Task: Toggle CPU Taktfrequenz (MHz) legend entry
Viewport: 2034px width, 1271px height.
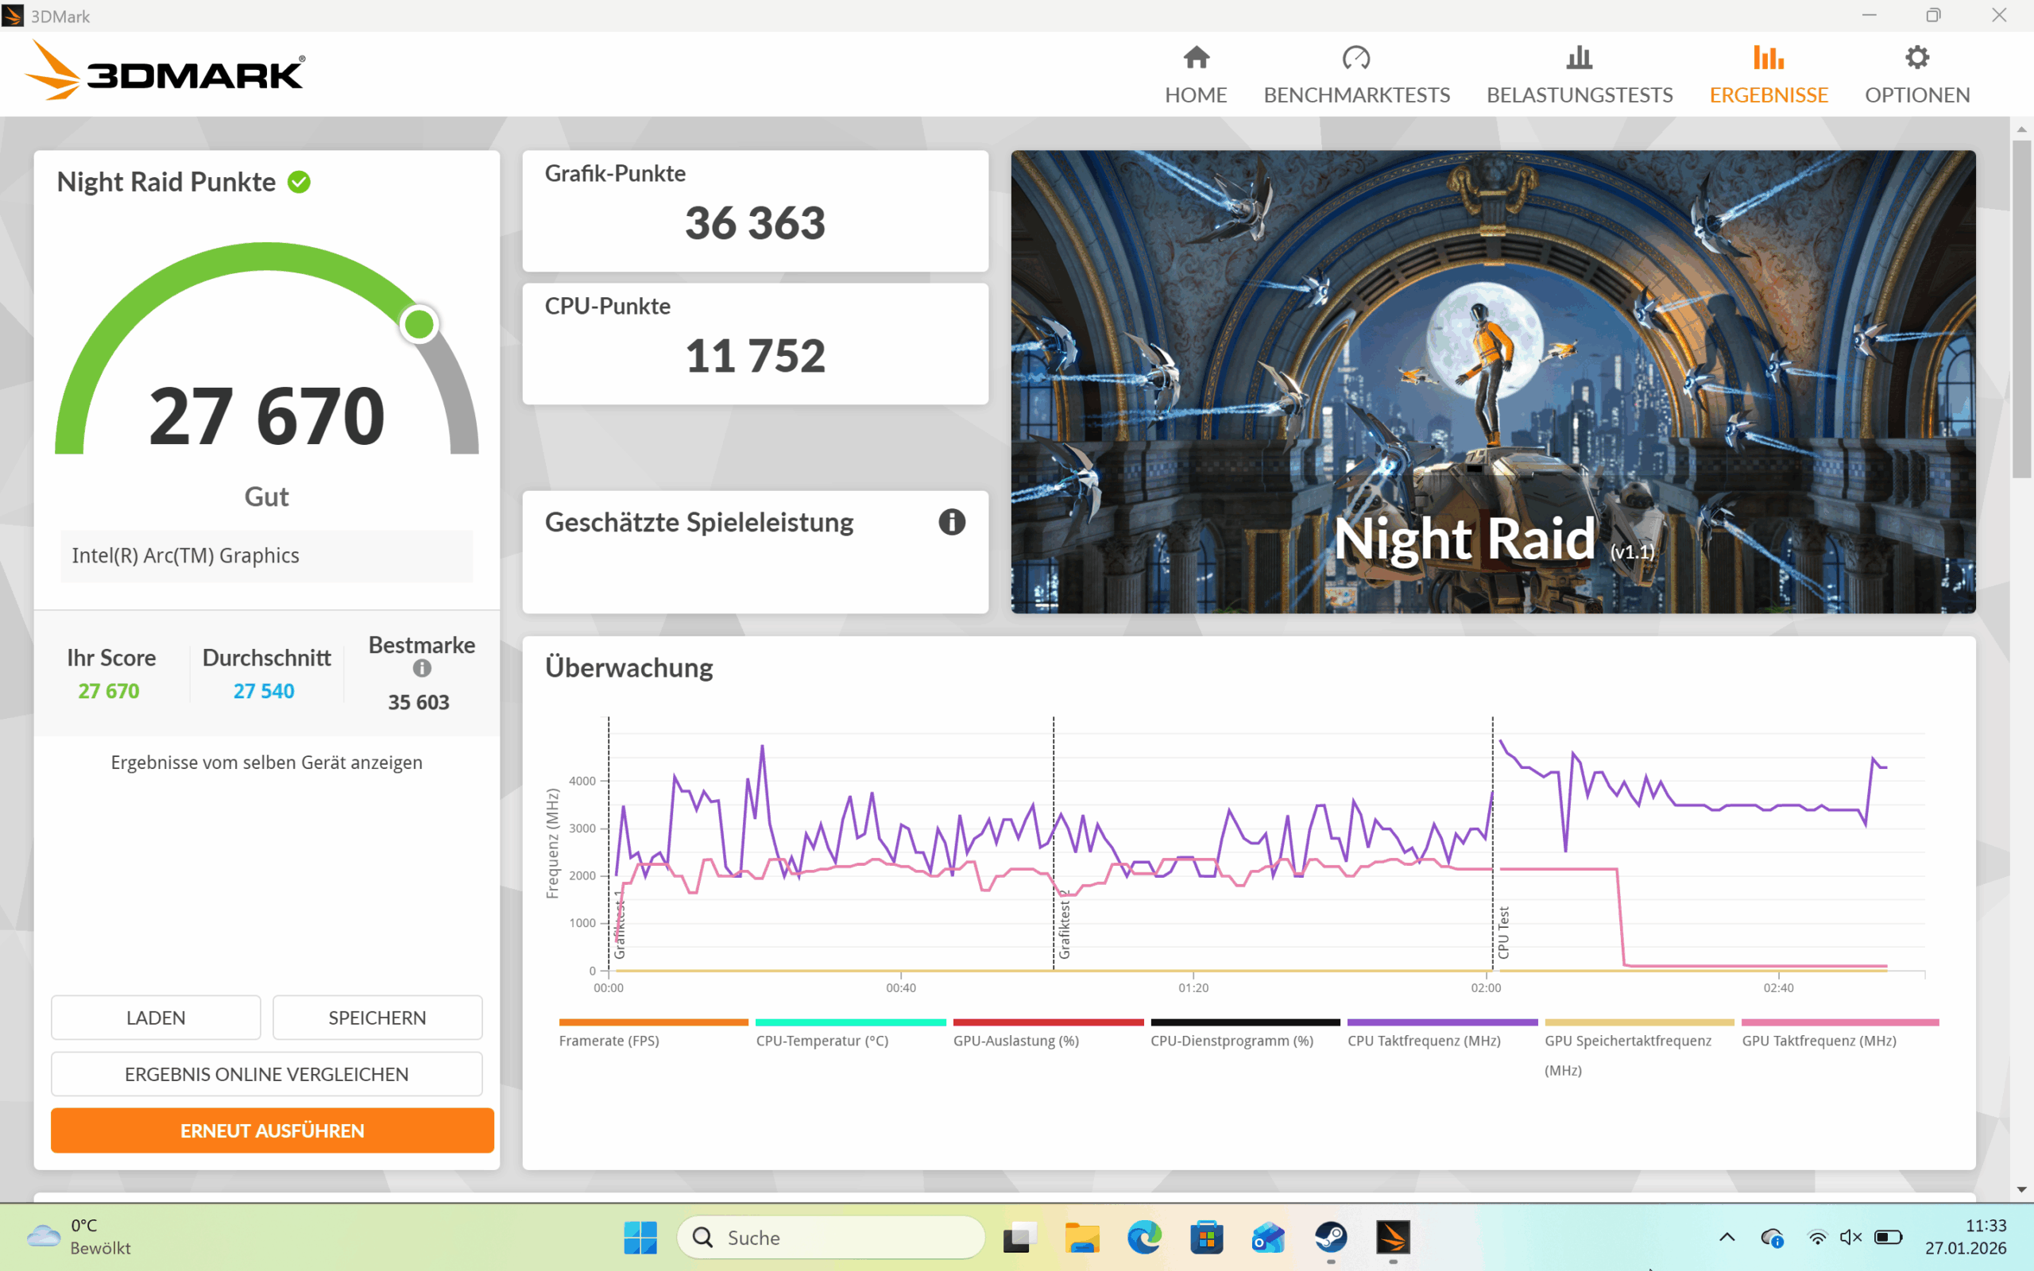Action: coord(1424,1040)
